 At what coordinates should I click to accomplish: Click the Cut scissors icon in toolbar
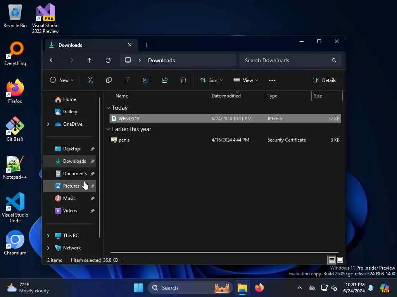(90, 80)
